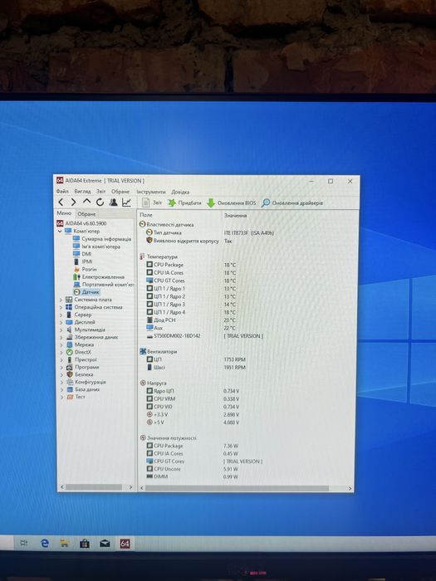Click the Пристрої devices tree icon
This screenshot has height=581, width=436.
pos(69,359)
